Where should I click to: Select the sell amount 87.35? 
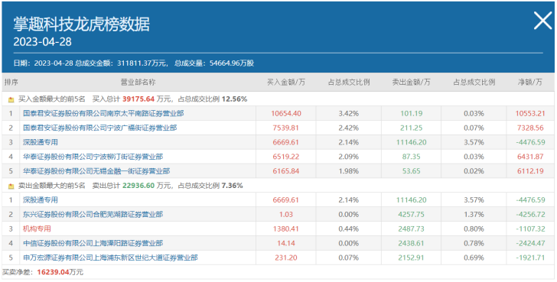[x=411, y=157]
